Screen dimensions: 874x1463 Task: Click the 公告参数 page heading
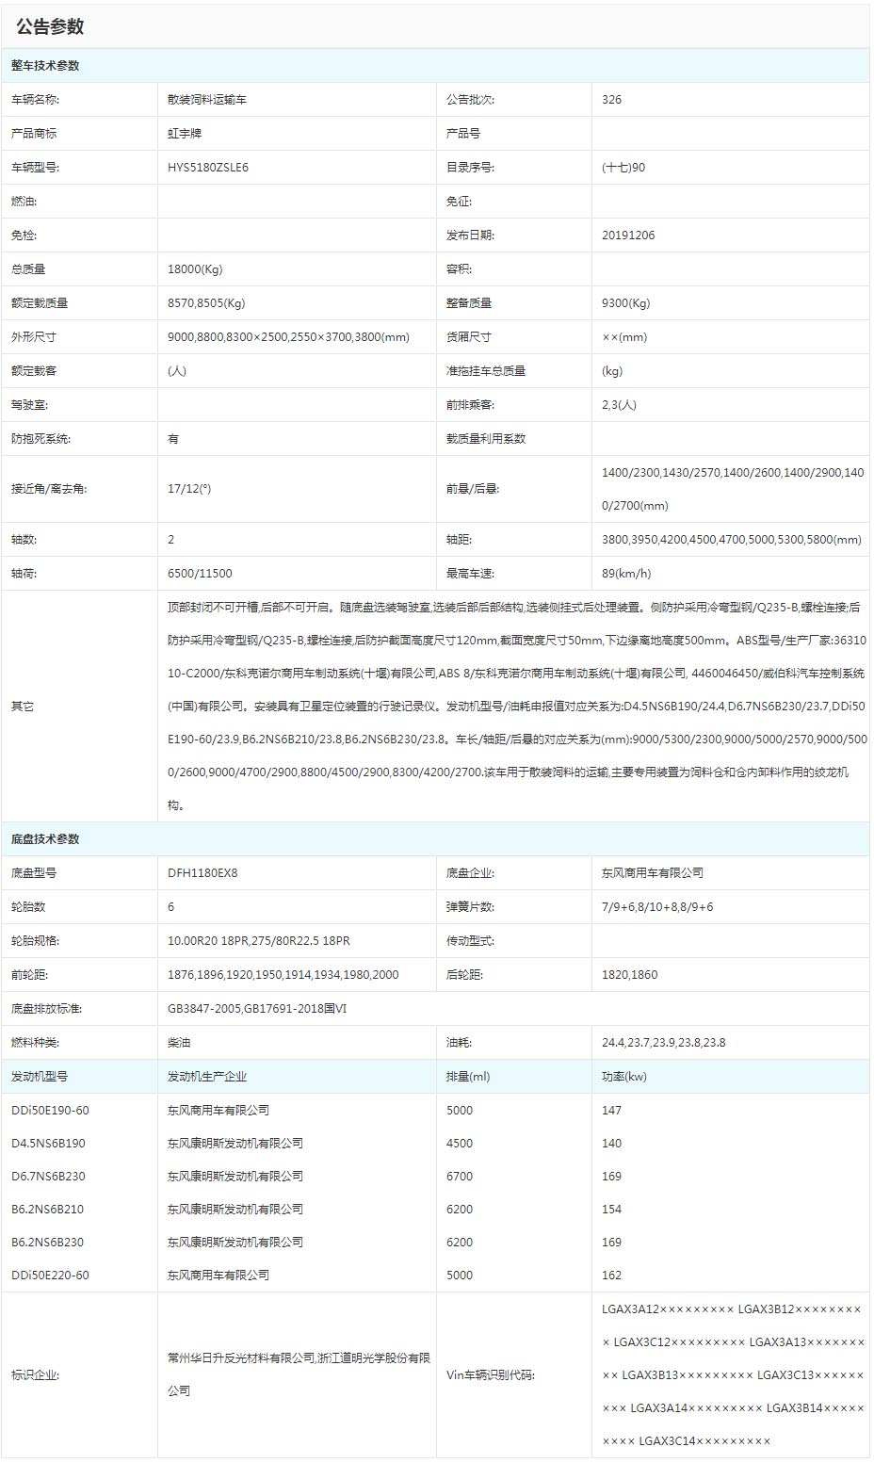pyautogui.click(x=50, y=26)
